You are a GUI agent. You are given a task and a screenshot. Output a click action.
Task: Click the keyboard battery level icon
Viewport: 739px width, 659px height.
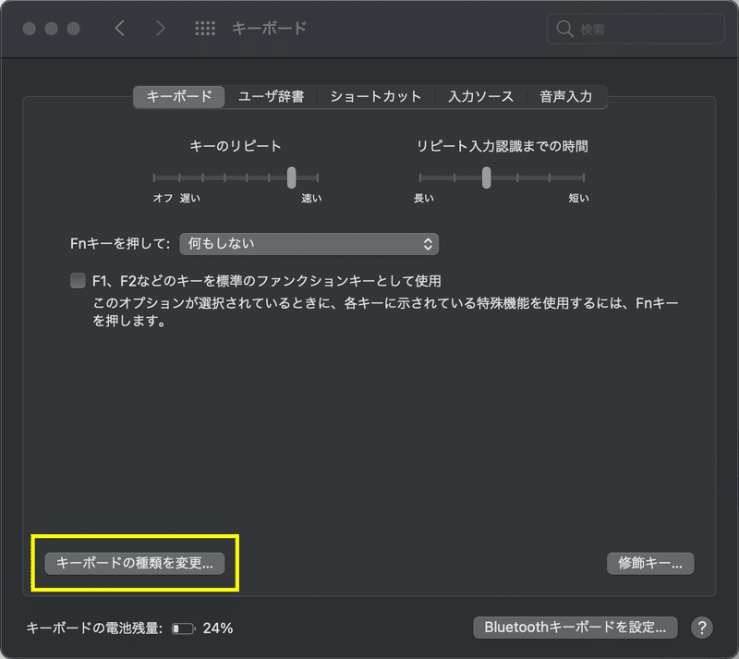183,628
